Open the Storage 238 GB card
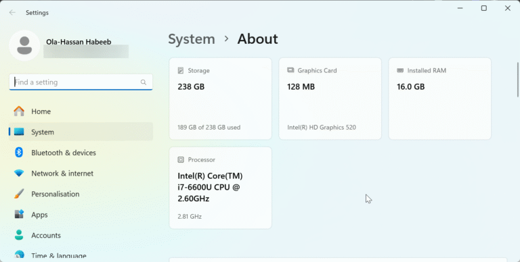Image resolution: width=520 pixels, height=262 pixels. click(220, 99)
